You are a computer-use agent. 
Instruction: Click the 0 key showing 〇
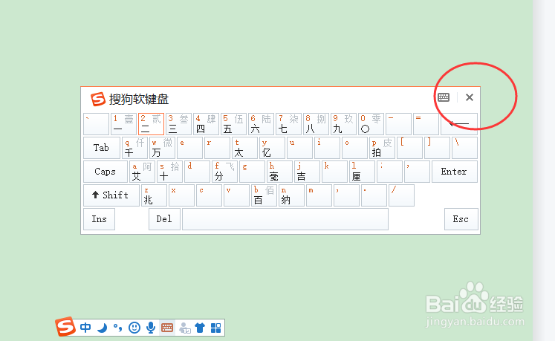pos(371,124)
